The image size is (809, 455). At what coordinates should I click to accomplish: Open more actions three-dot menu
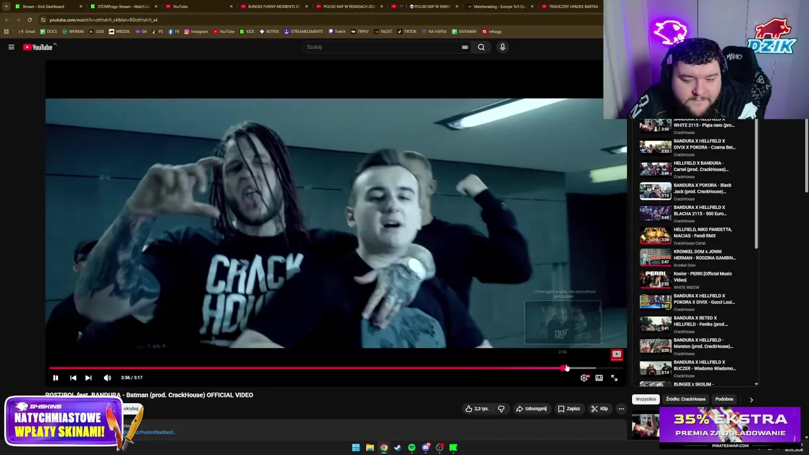click(x=621, y=409)
